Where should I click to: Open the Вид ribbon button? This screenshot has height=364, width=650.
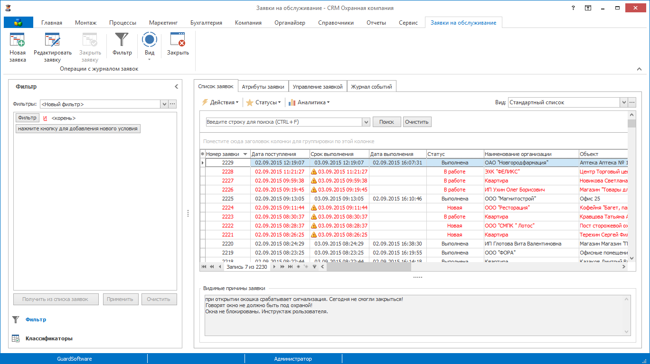point(150,46)
